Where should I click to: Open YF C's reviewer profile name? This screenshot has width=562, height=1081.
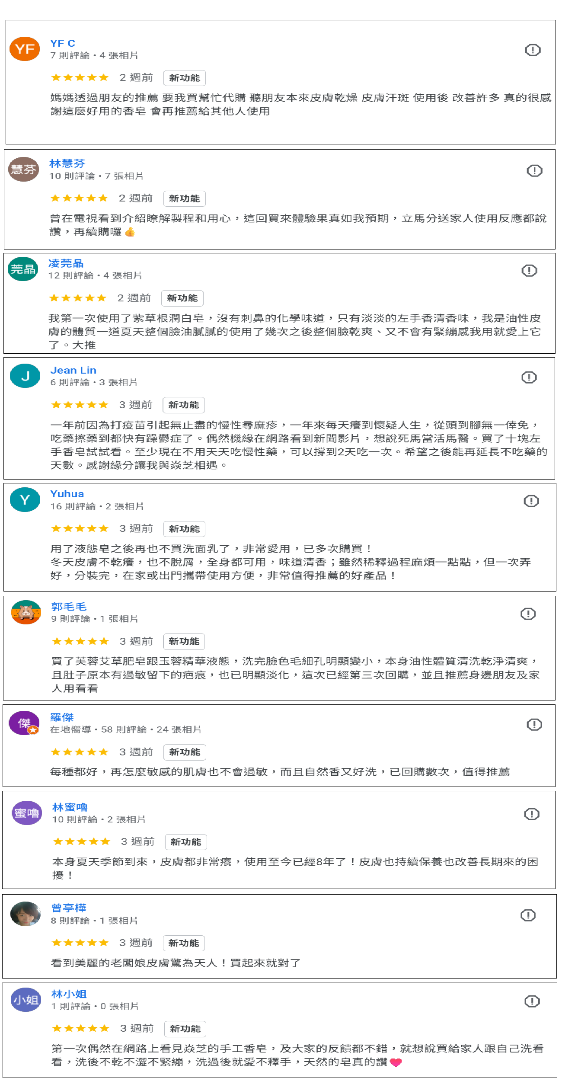63,43
